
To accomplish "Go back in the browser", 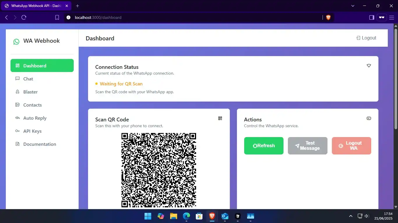I will [x=6, y=17].
